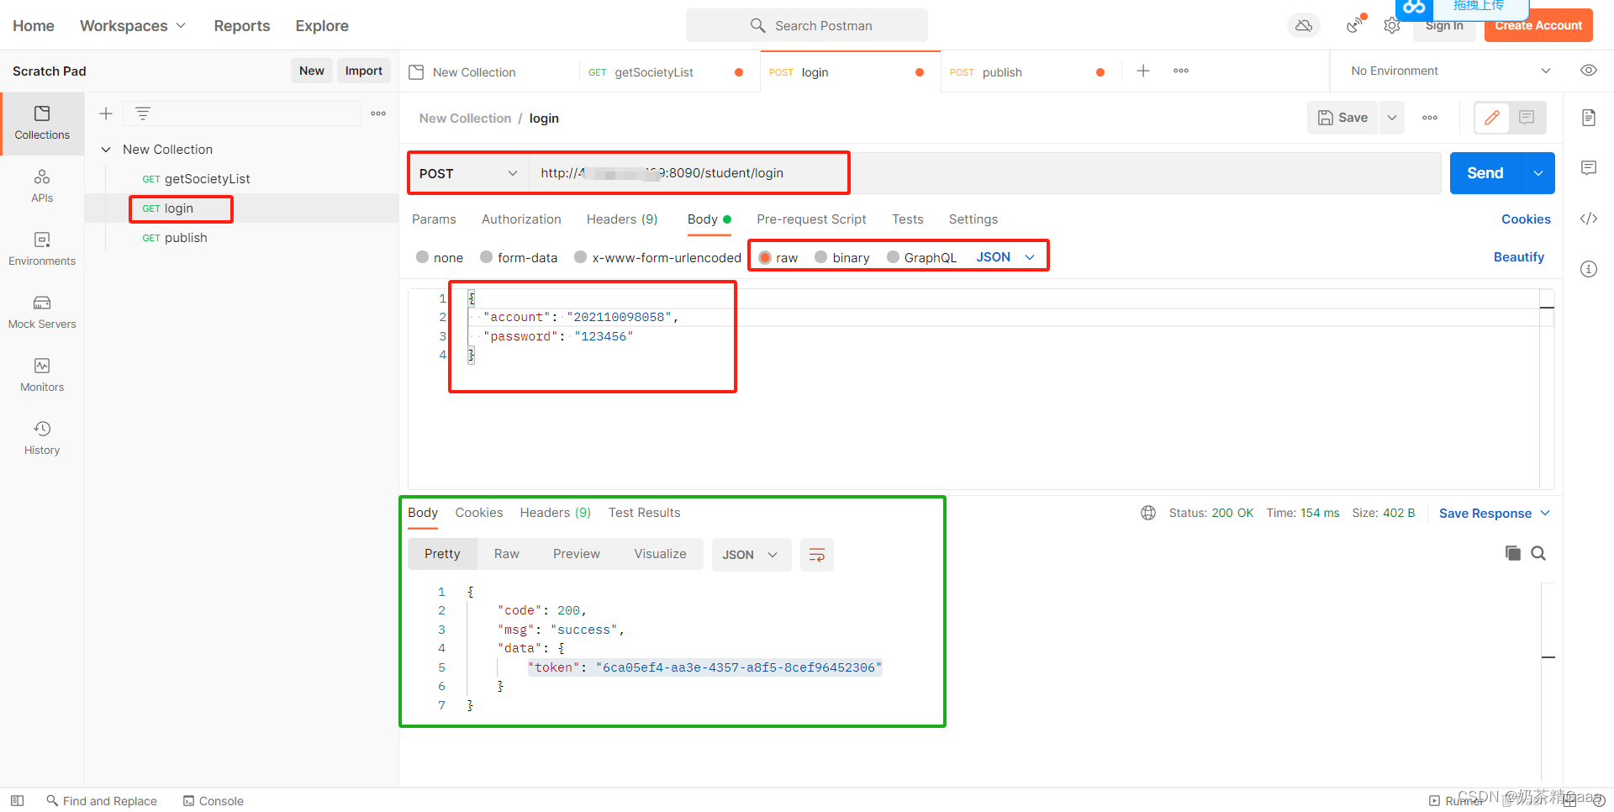Click the cloud sync offline icon

click(x=1304, y=26)
